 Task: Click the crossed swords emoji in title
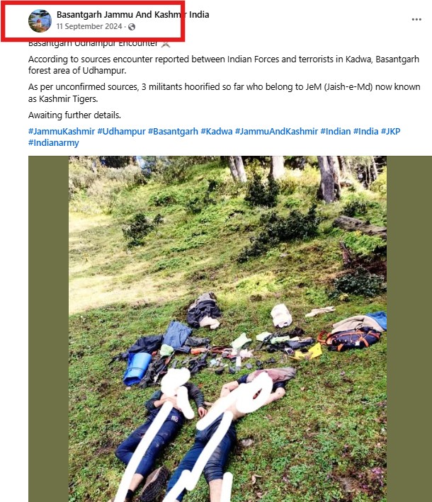166,44
